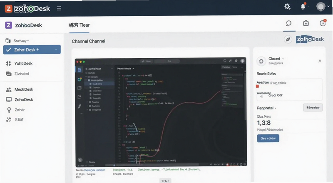The height and width of the screenshot is (183, 333).
Task: Click the Hslgel Ristsioades text
Action: tap(270, 129)
